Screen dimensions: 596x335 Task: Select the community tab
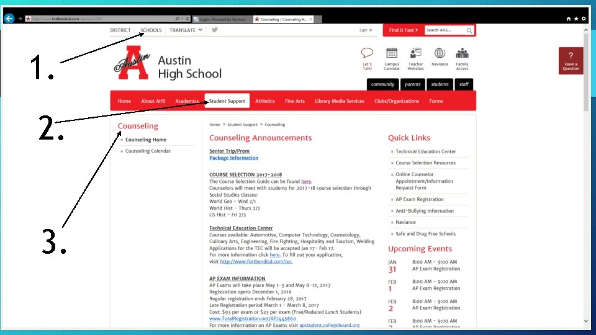(383, 84)
